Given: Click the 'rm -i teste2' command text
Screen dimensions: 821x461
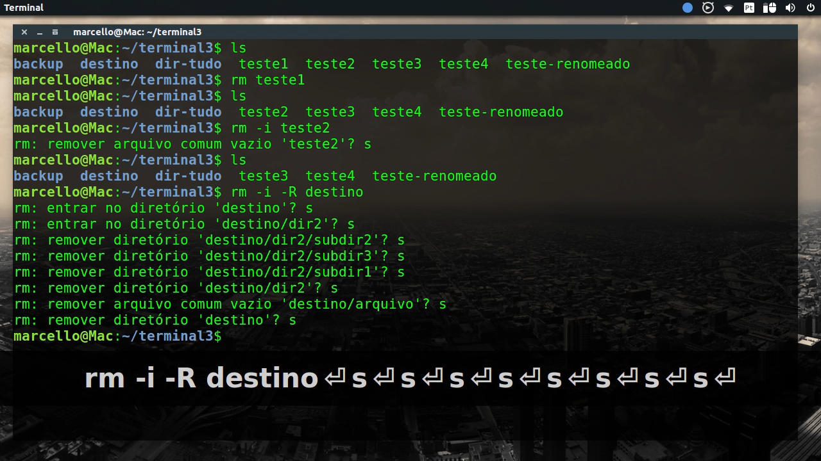Looking at the screenshot, I should click(280, 128).
